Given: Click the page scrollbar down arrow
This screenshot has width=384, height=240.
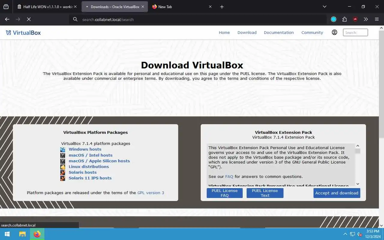Looking at the screenshot, I should point(381,226).
